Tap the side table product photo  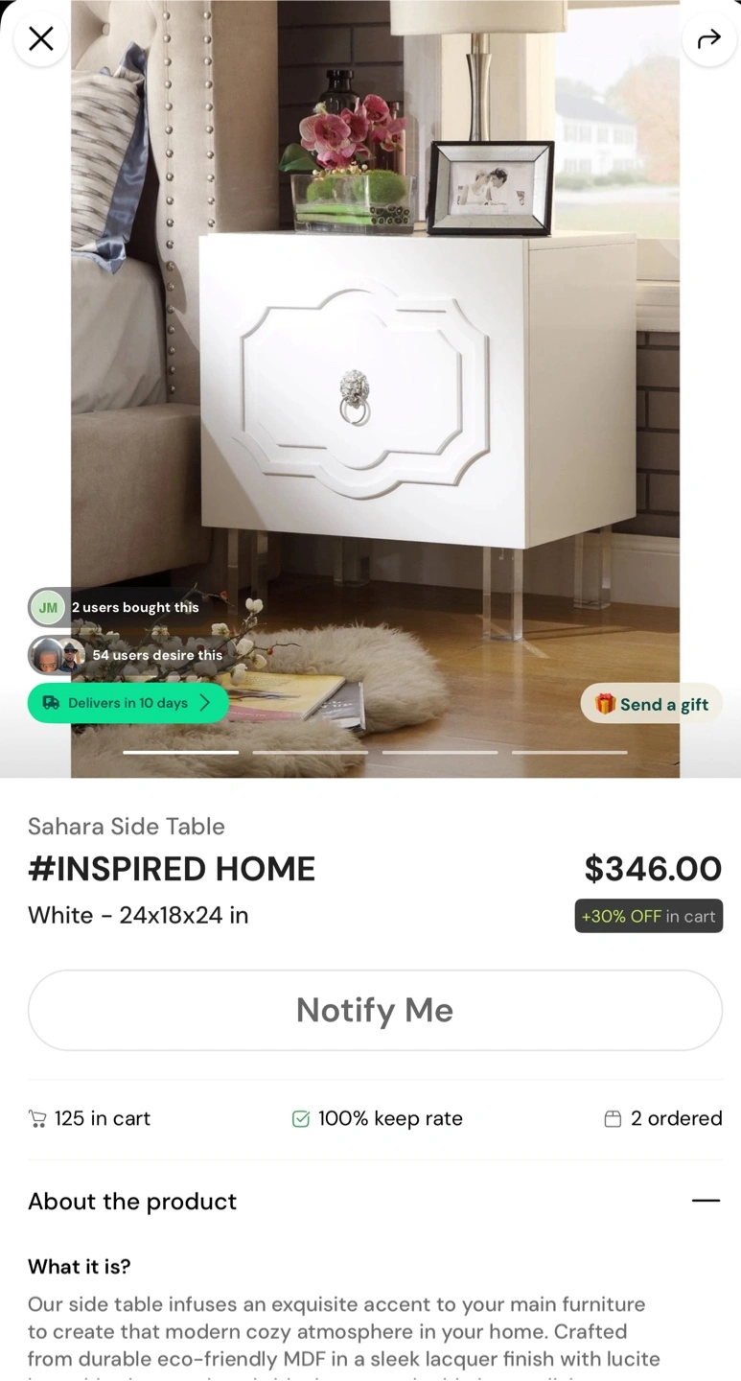375,388
